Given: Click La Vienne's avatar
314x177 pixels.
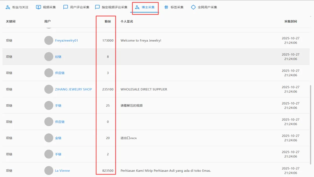Looking at the screenshot, I should (48, 171).
